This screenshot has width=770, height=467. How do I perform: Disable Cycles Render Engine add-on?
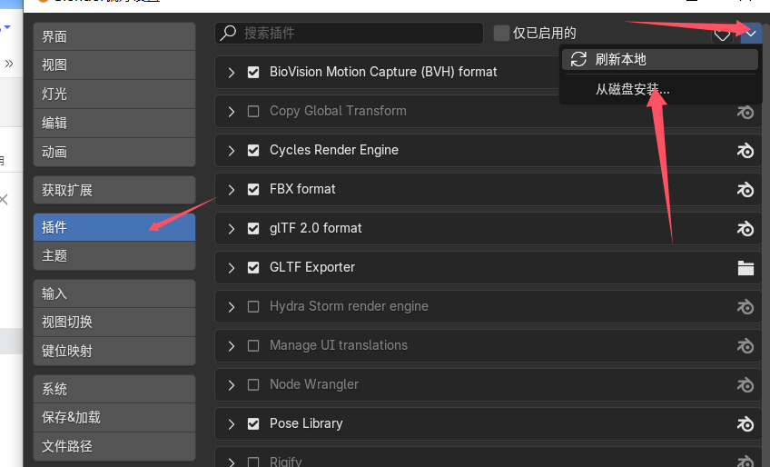tap(253, 151)
